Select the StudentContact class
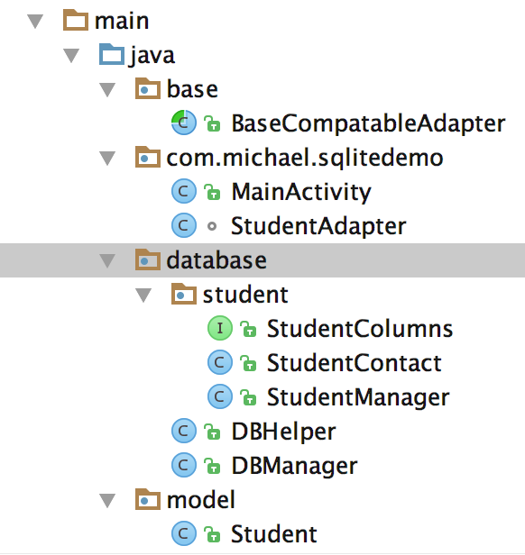525x555 pixels. 355,363
